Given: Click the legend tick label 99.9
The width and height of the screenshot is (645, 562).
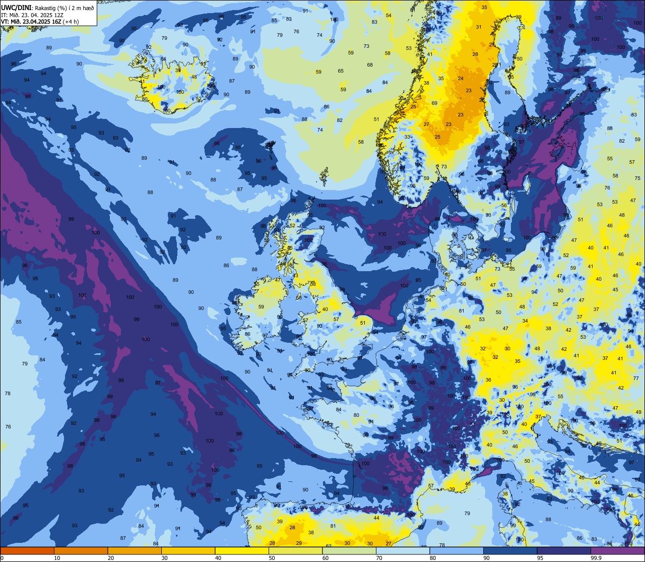Looking at the screenshot, I should pos(596,558).
